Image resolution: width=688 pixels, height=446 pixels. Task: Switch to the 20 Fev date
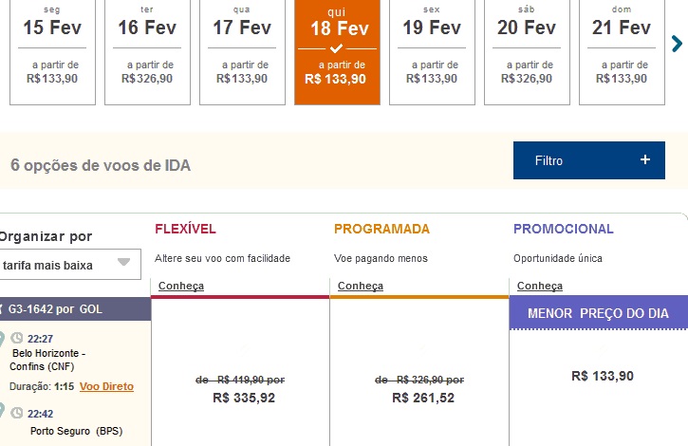(x=527, y=51)
